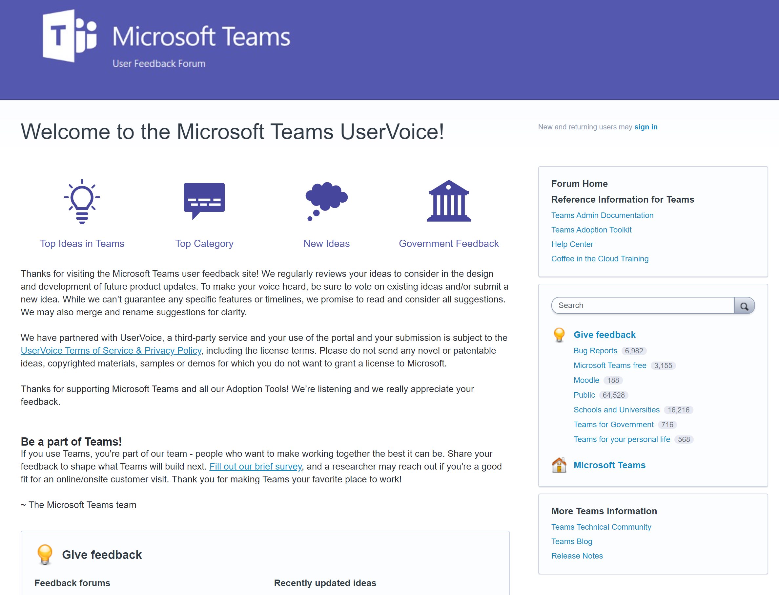Click the lightbulb icon beside sidebar Give feedback
The width and height of the screenshot is (779, 595).
point(559,335)
